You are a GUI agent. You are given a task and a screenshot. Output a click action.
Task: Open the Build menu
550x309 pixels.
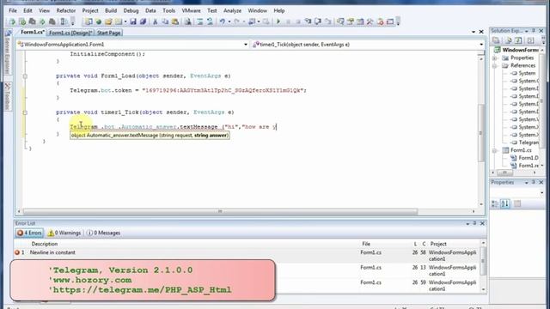tap(111, 10)
